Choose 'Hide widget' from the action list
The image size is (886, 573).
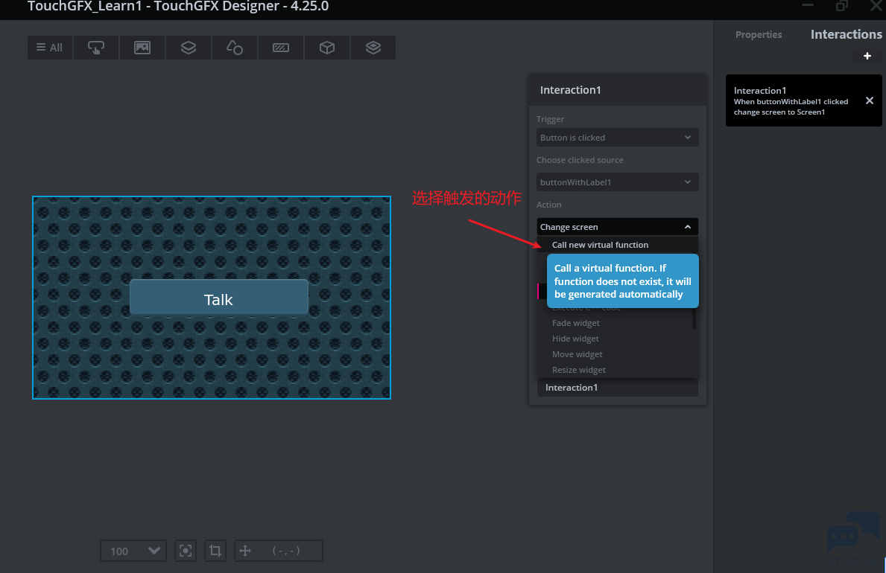[x=575, y=339]
